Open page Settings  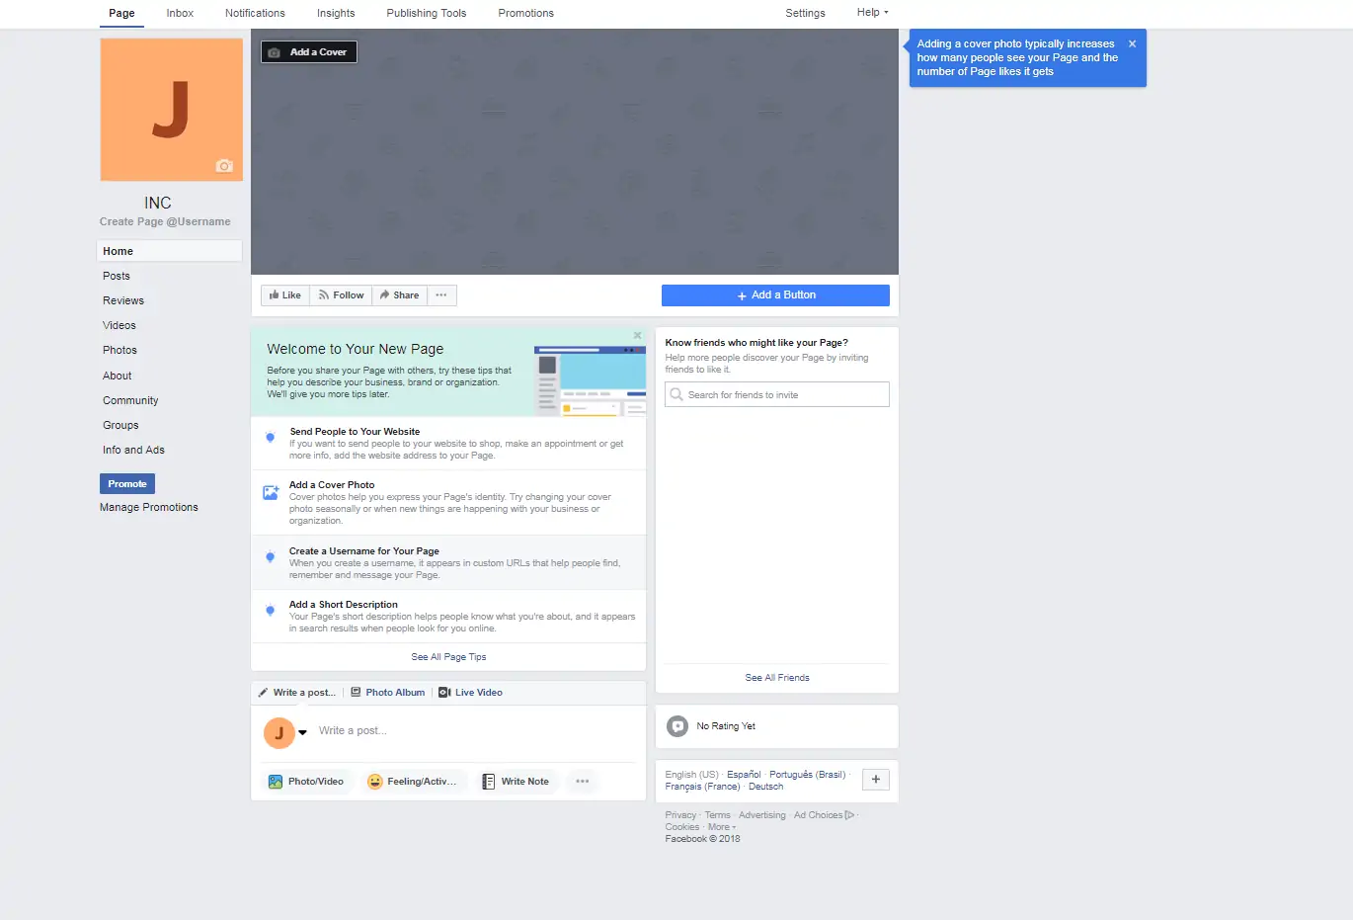point(805,13)
